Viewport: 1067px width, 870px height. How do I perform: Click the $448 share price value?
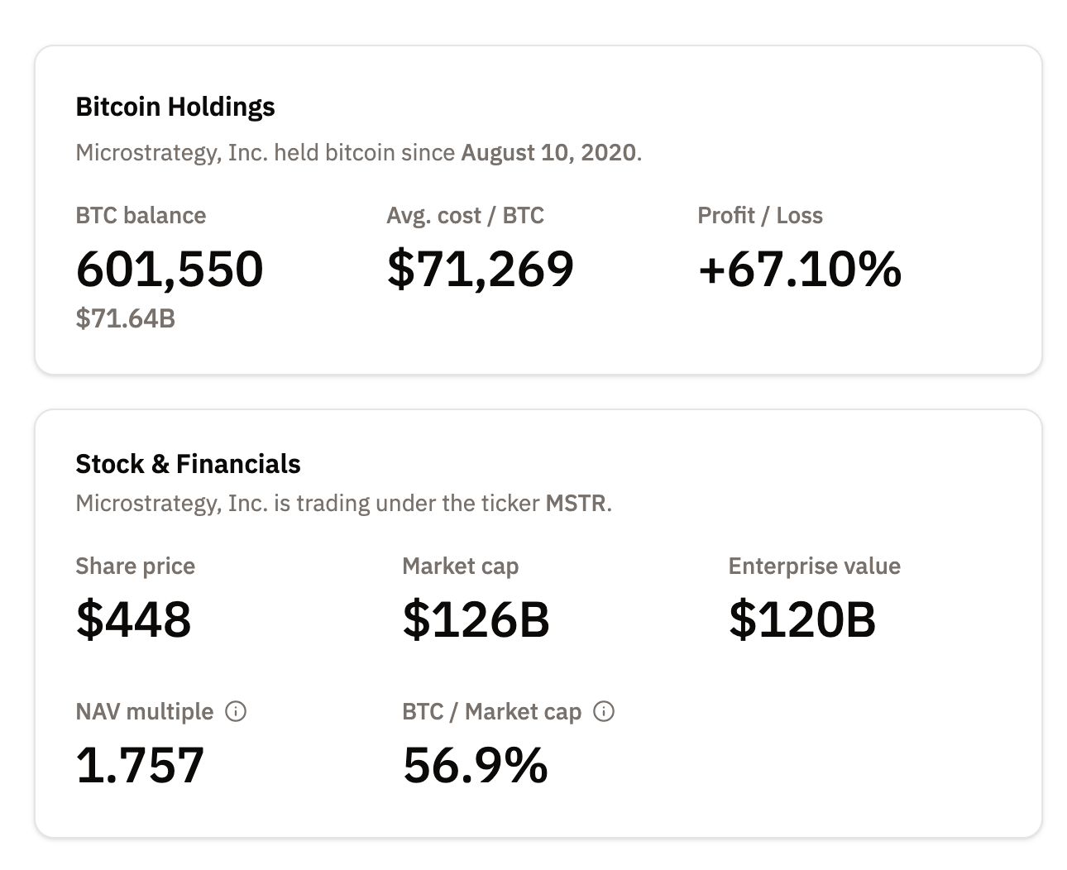(133, 619)
